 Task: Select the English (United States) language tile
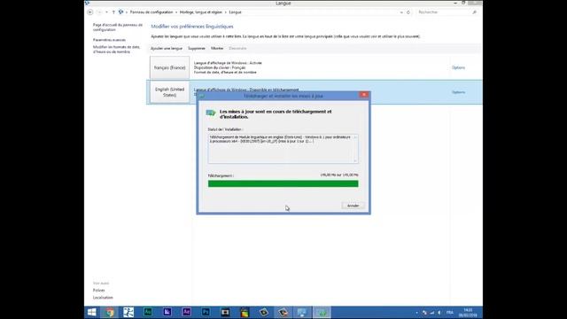point(169,92)
